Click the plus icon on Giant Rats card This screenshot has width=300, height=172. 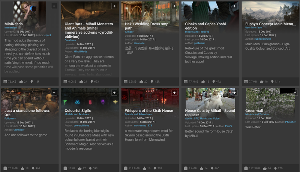point(114,6)
